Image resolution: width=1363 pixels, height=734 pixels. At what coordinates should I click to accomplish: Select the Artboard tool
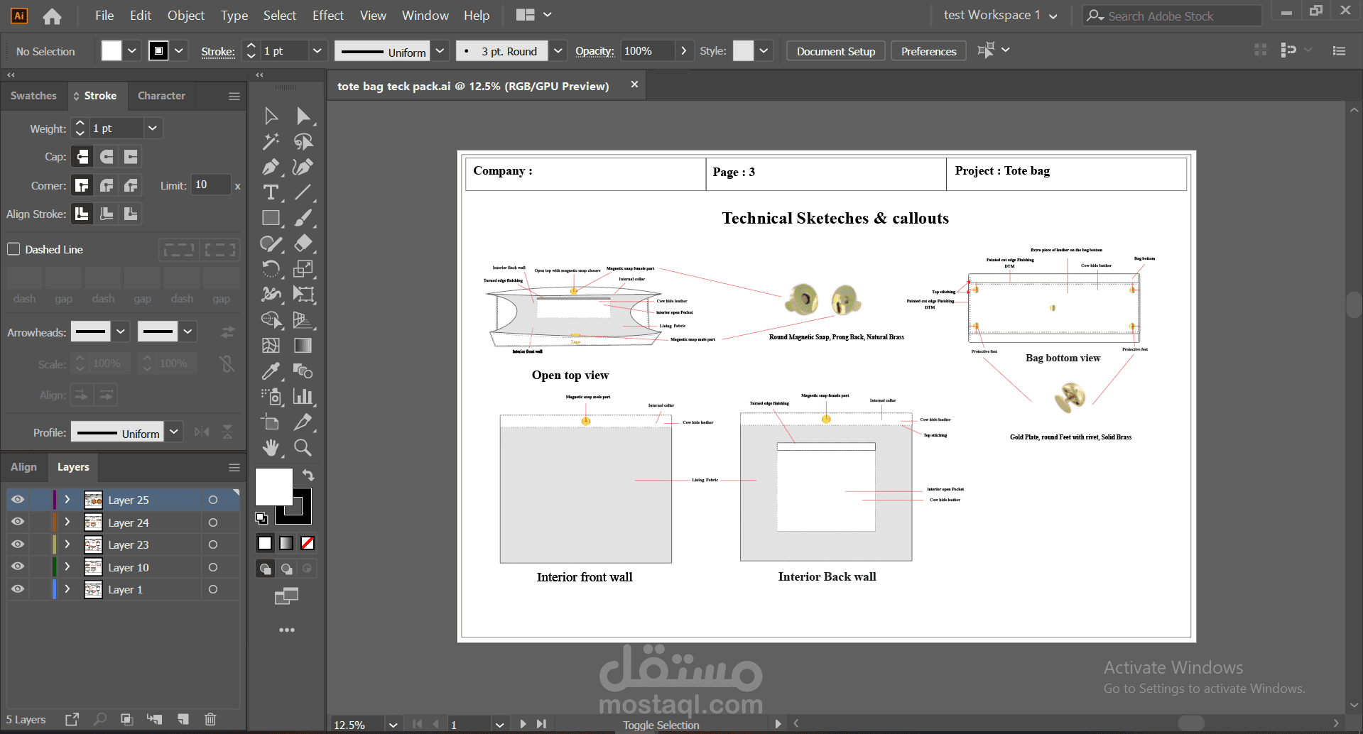coord(271,422)
